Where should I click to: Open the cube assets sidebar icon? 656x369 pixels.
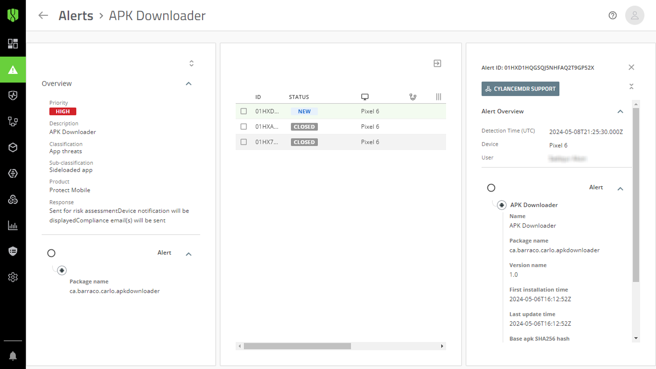pyautogui.click(x=13, y=147)
